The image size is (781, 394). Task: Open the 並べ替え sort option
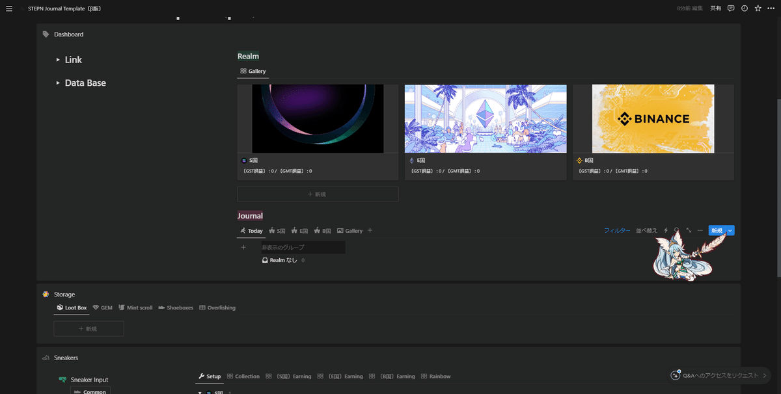(x=647, y=231)
